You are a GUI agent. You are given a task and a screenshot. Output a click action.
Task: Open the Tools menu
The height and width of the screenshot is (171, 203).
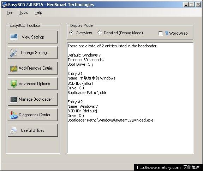click(x=24, y=12)
